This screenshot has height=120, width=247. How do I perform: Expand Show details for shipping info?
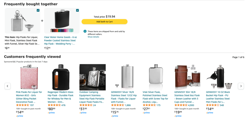click(x=93, y=37)
